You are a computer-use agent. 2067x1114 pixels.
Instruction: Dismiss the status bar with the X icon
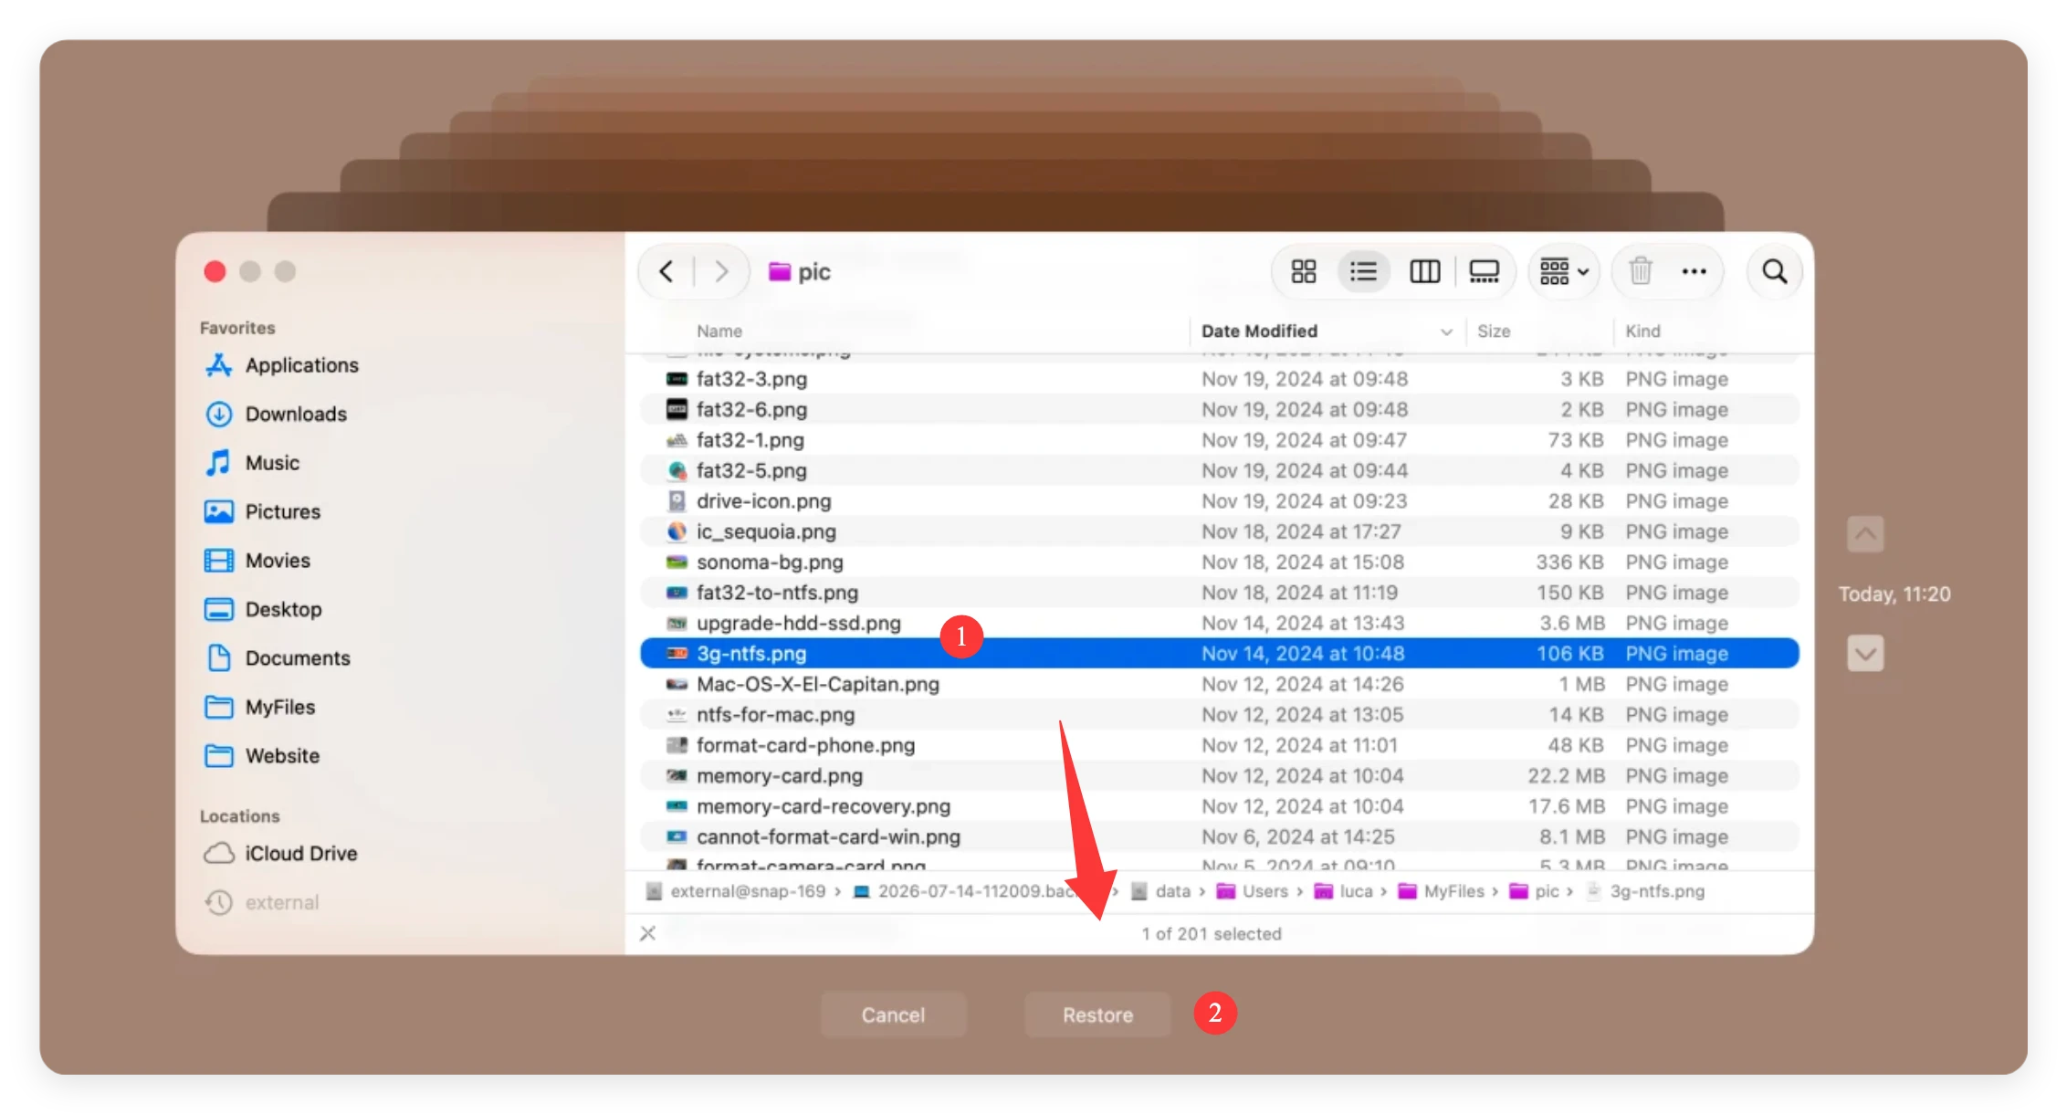tap(647, 933)
